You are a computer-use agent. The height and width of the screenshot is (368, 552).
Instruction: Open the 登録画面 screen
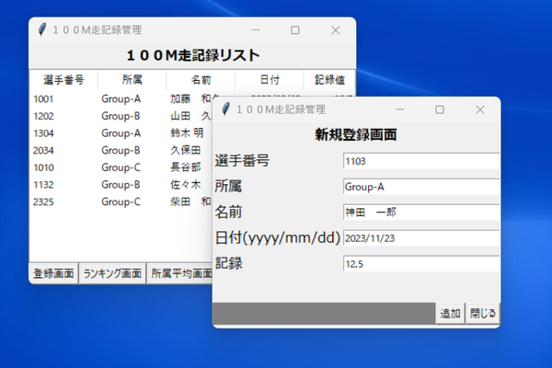(53, 273)
